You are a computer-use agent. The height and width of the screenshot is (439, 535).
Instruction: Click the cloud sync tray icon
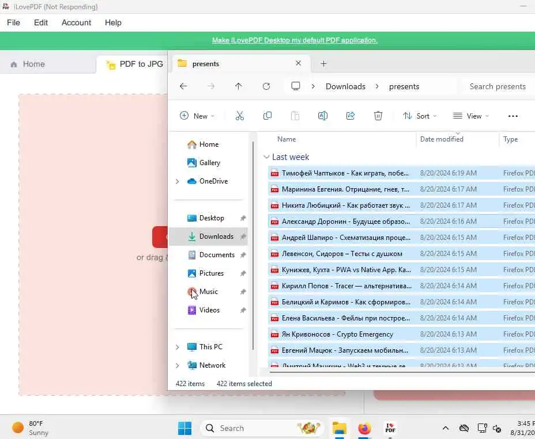point(464,428)
